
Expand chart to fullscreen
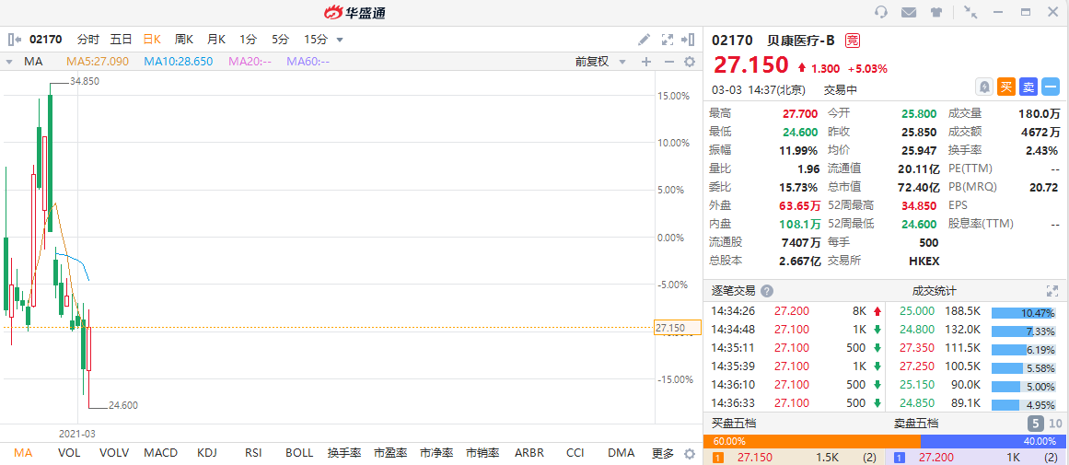coord(668,40)
